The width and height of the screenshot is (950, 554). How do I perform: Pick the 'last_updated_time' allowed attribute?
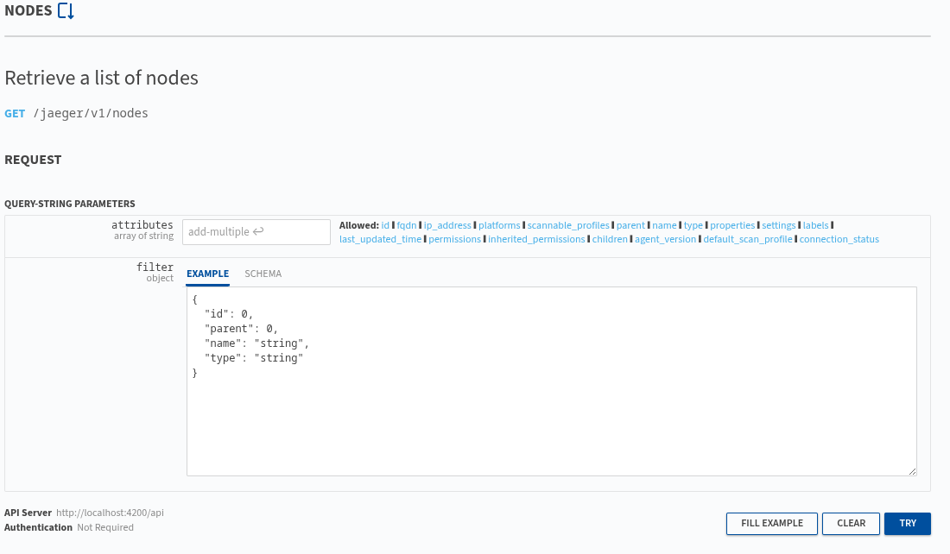tap(380, 239)
